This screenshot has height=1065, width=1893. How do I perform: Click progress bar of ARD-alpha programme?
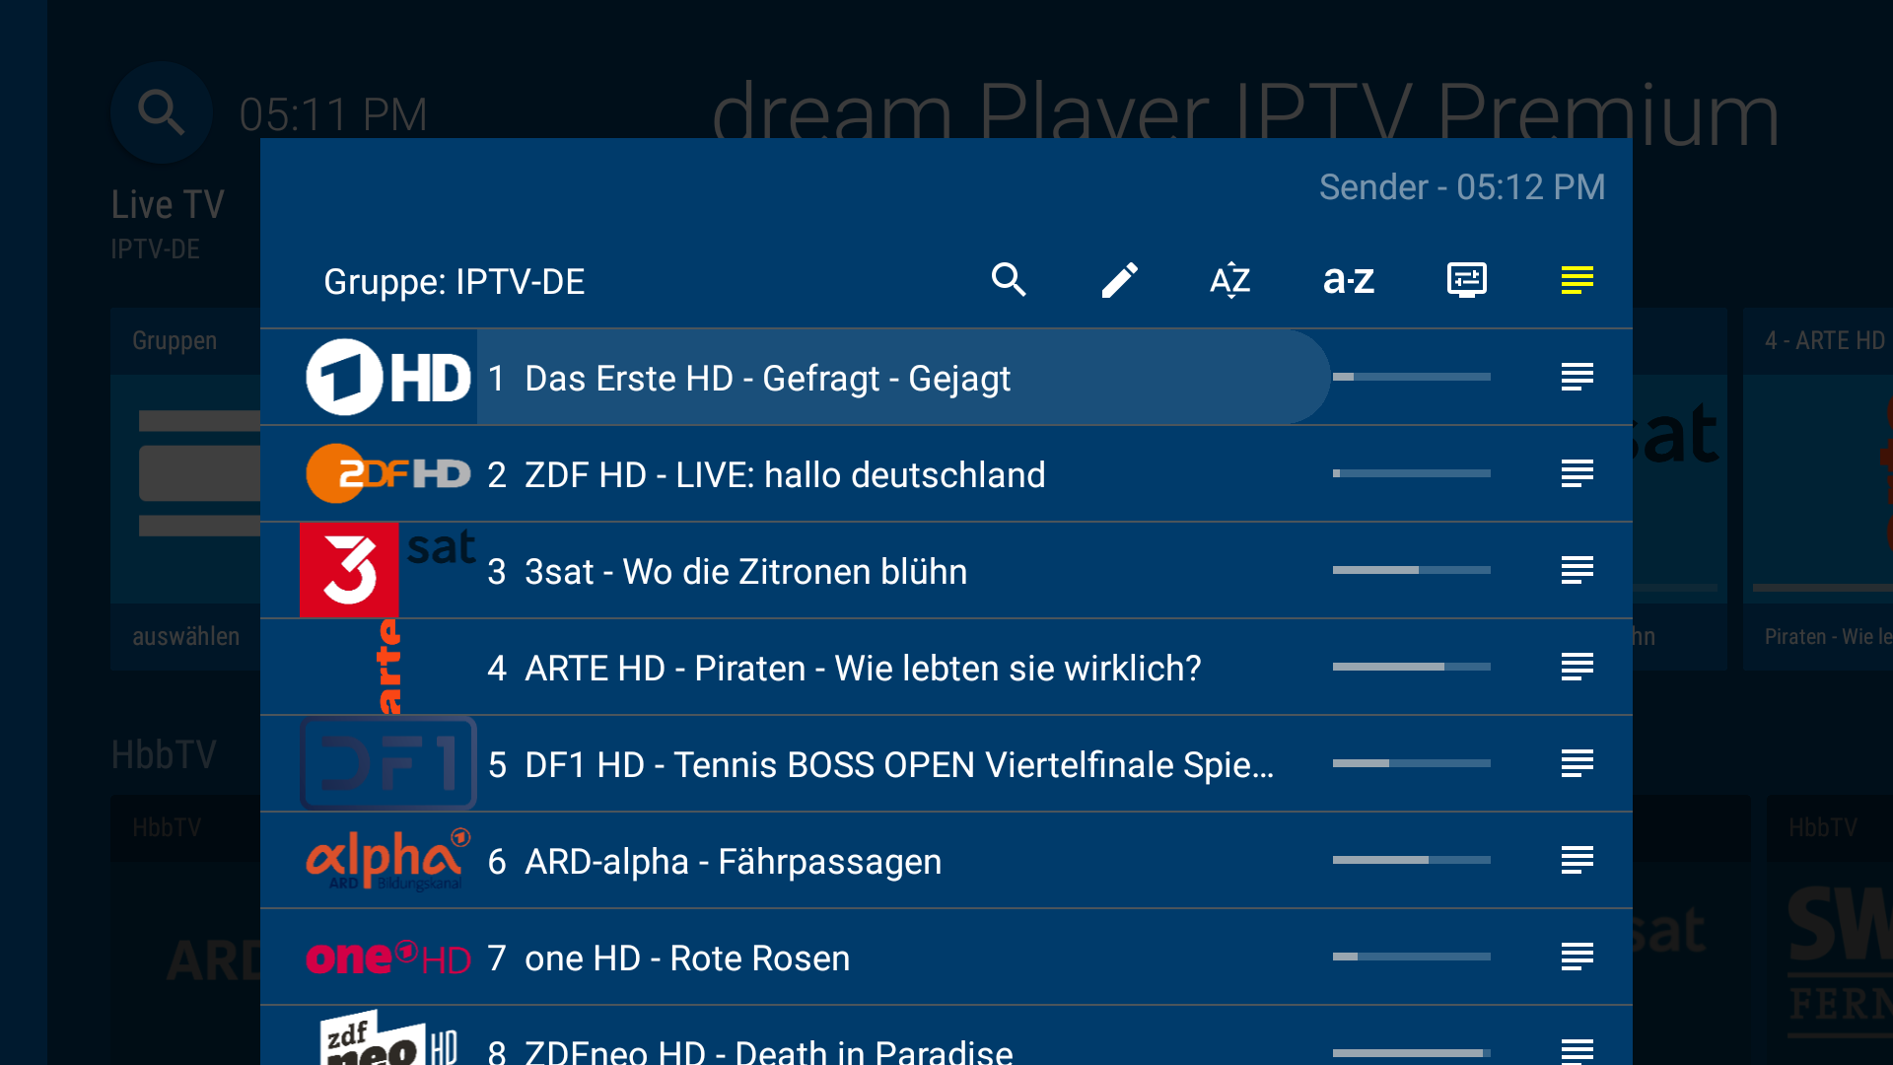pyautogui.click(x=1412, y=860)
